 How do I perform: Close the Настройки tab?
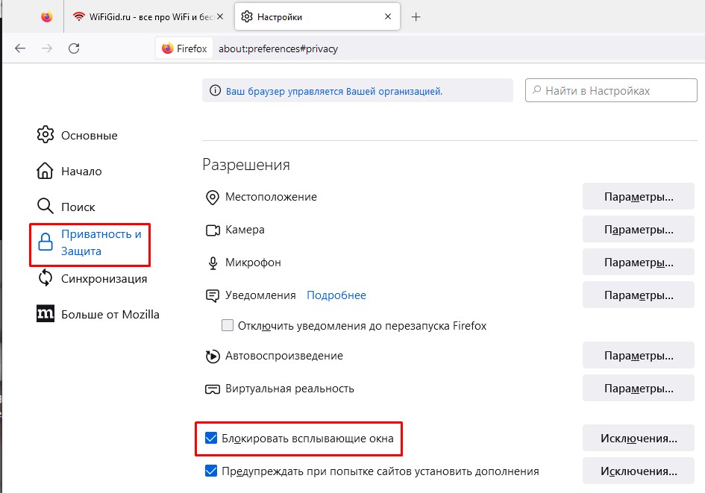387,16
